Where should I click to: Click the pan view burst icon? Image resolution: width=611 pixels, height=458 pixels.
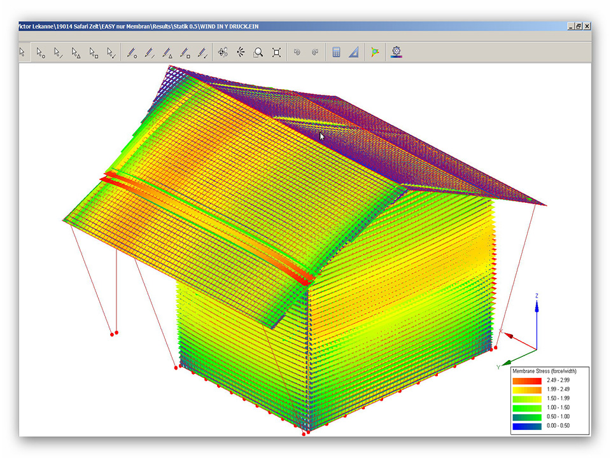tap(241, 52)
